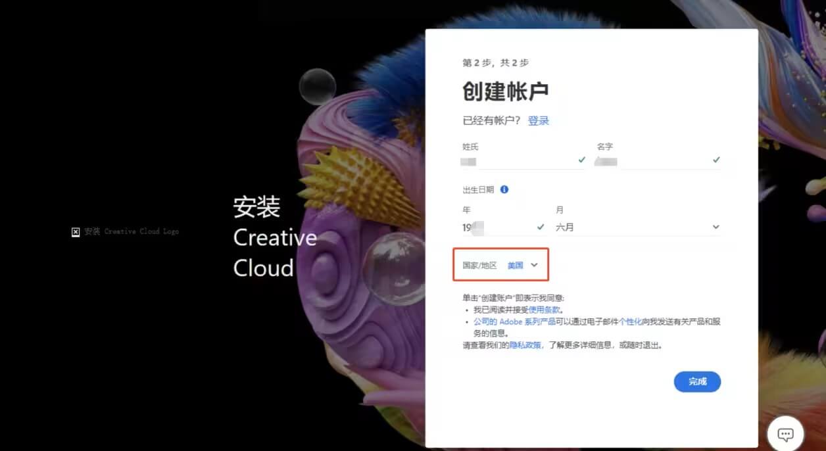Click the 创建帐户 heading
Viewport: 826px width, 451px height.
[x=505, y=91]
